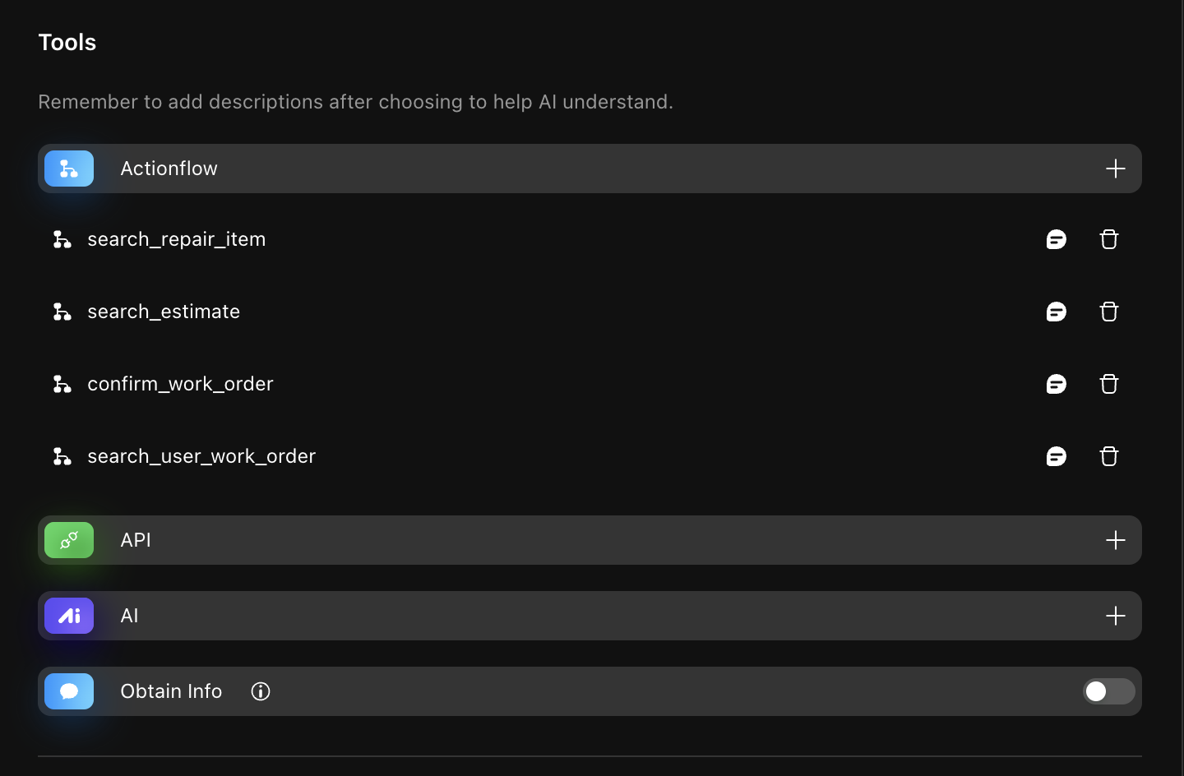Click the Tools heading

point(67,43)
